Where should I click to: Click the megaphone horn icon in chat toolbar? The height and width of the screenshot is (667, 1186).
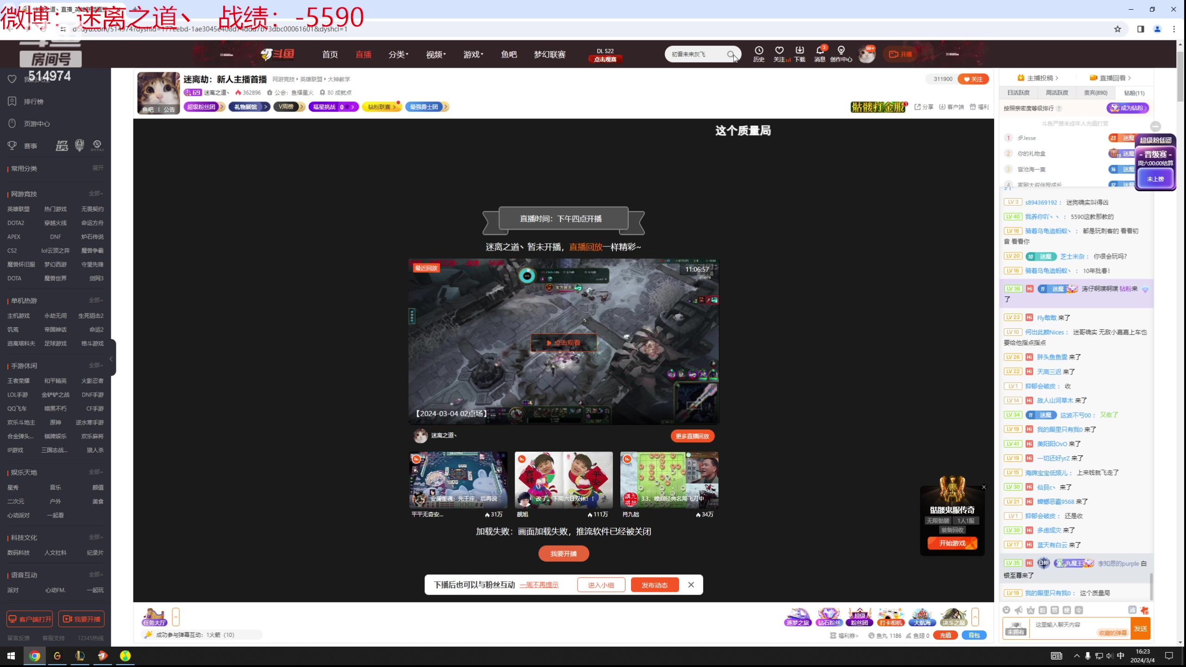(1018, 610)
